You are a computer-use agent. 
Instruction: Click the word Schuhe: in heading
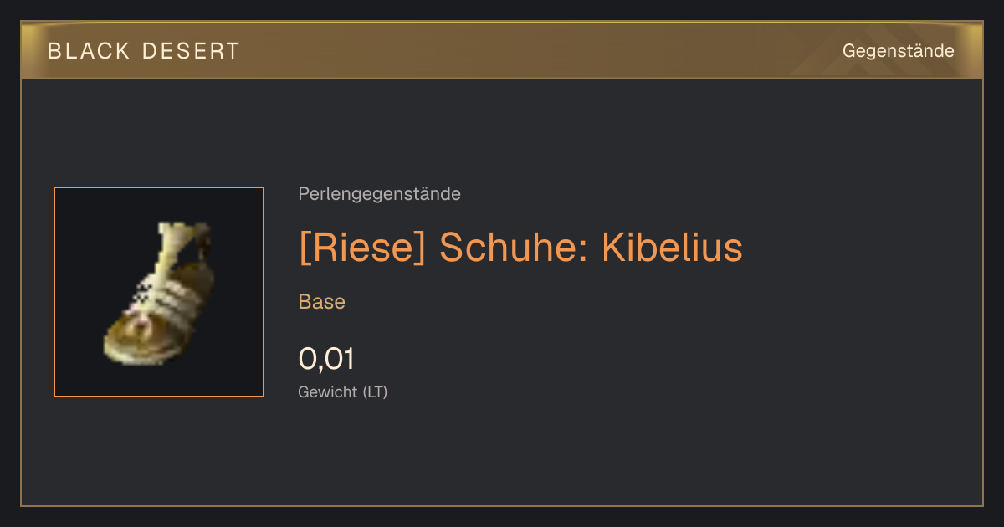(x=513, y=248)
